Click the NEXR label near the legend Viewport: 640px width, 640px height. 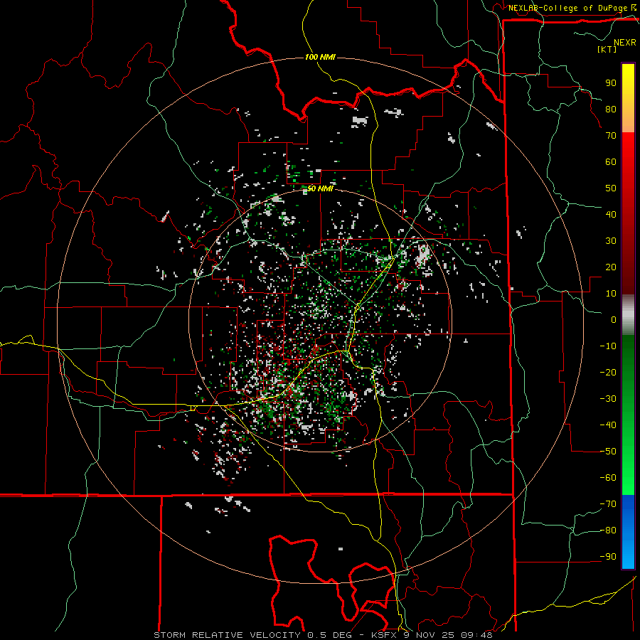[625, 43]
